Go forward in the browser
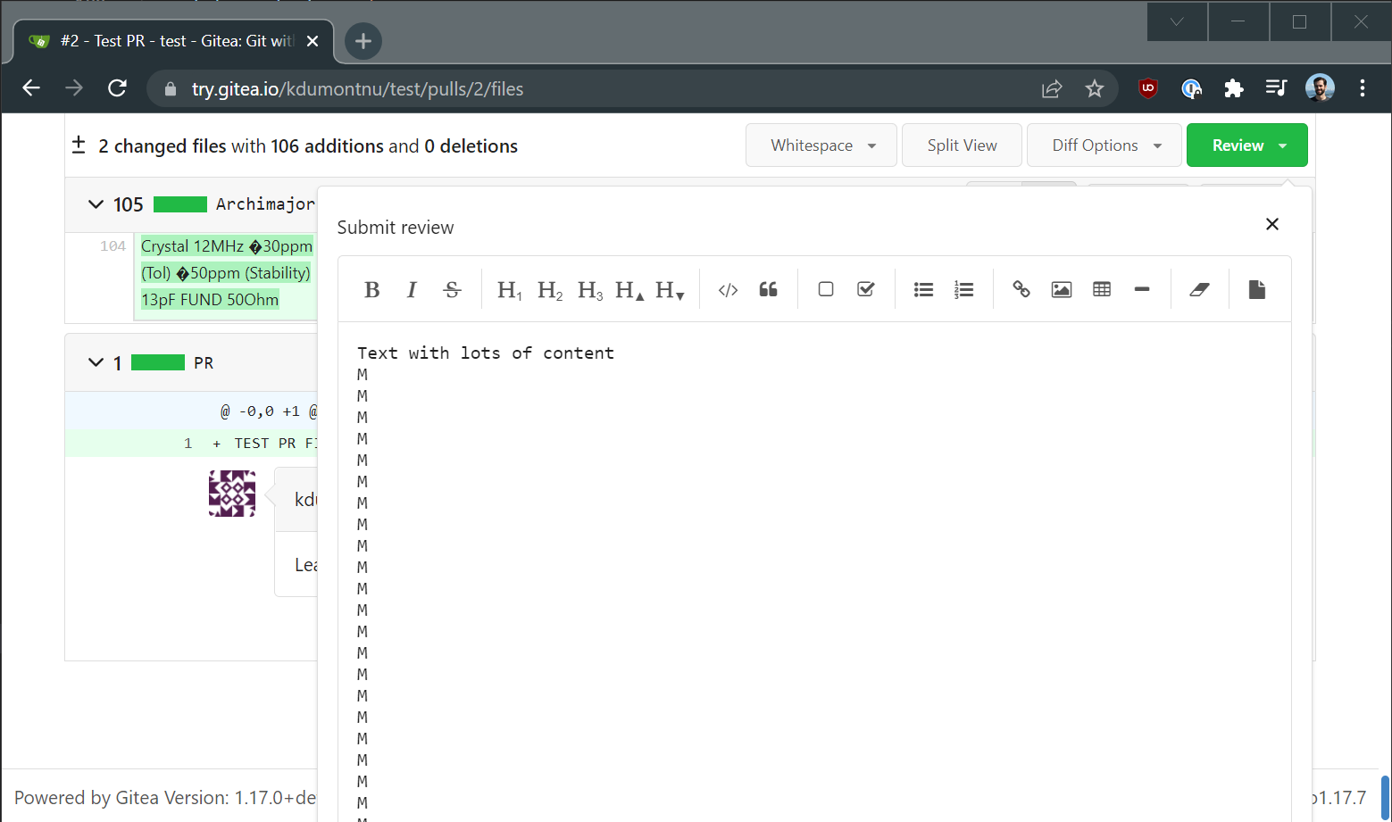The height and width of the screenshot is (822, 1392). point(74,88)
